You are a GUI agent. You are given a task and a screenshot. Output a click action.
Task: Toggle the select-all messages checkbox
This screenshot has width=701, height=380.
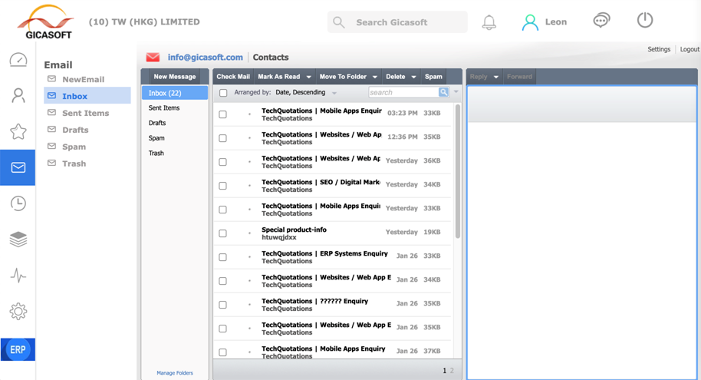223,93
